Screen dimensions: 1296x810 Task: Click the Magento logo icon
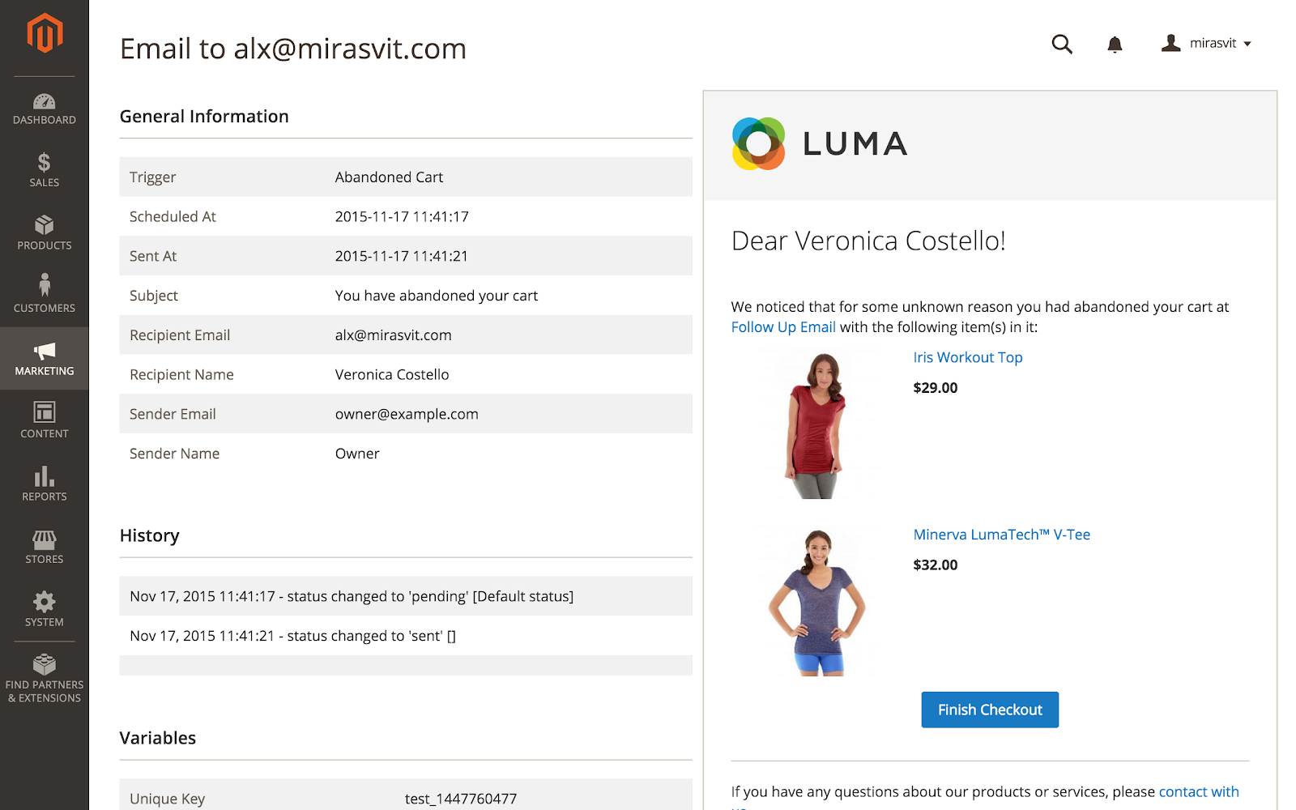pos(45,33)
